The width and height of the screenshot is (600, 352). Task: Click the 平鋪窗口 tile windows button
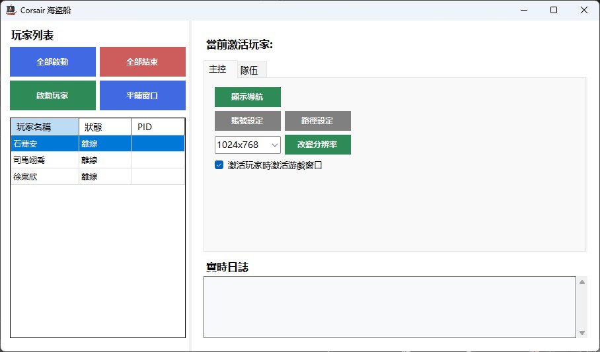point(142,95)
